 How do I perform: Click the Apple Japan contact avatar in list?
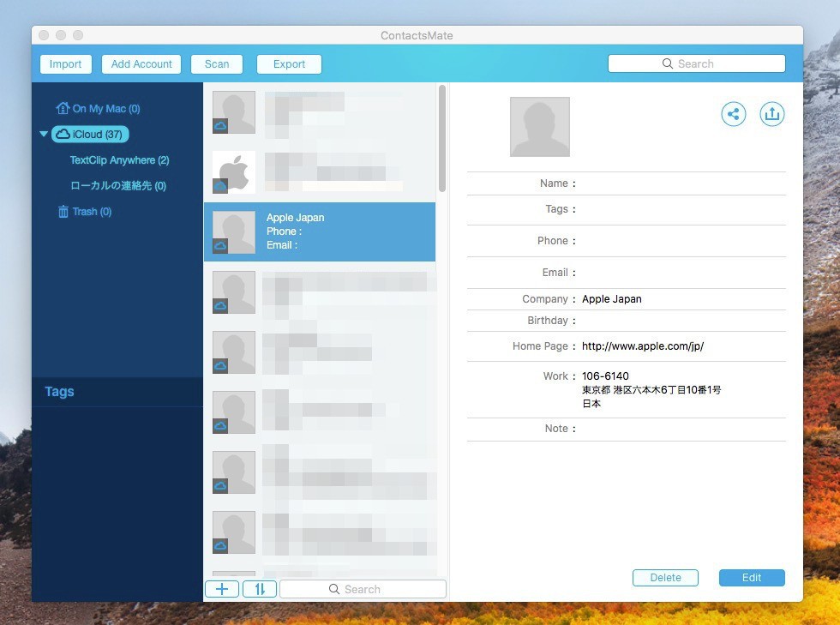pos(234,232)
